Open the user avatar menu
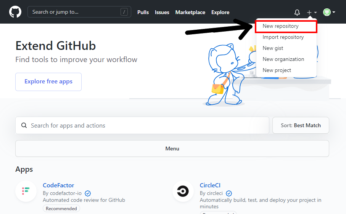Screen dimensions: 346x214 (329, 12)
